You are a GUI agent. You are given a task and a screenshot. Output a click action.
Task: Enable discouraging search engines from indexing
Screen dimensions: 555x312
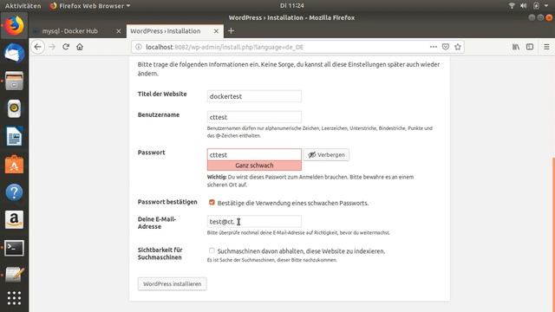212,250
